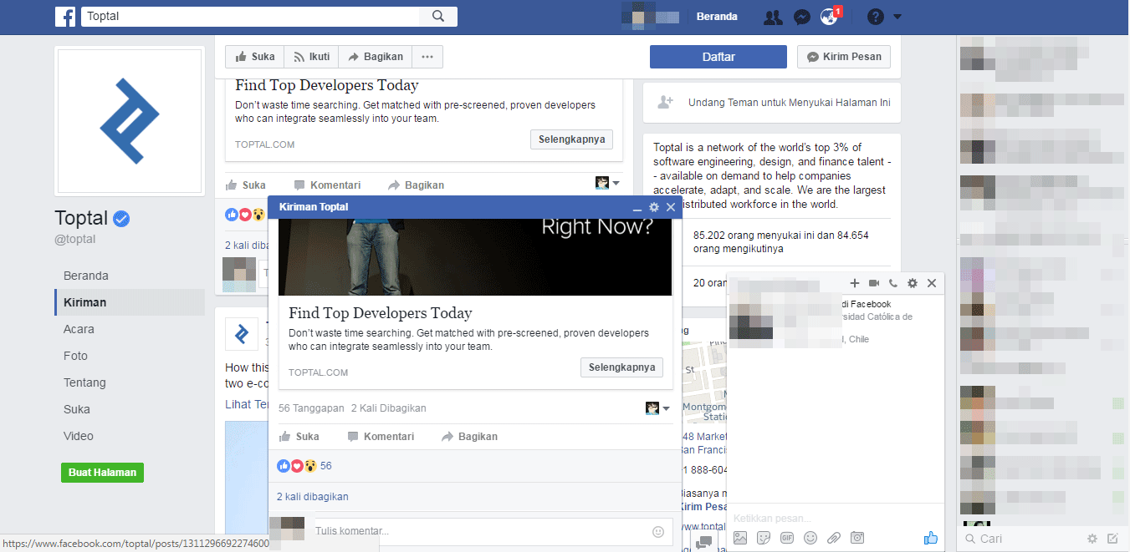Click Komentari in the Kiriman Toptal popup

pos(381,437)
